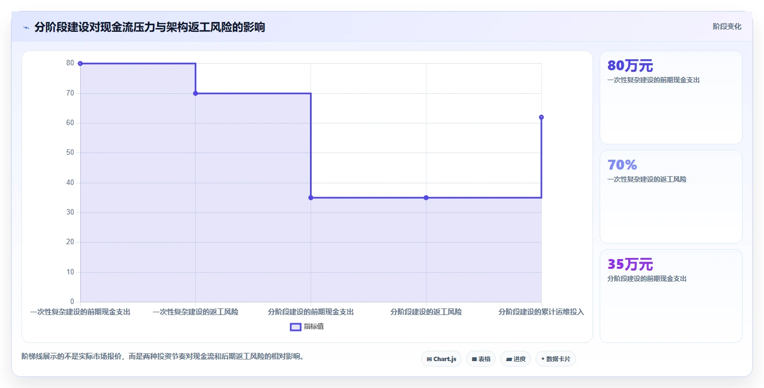The image size is (764, 388).
Task: Select the 表格 chip
Action: [x=481, y=359]
